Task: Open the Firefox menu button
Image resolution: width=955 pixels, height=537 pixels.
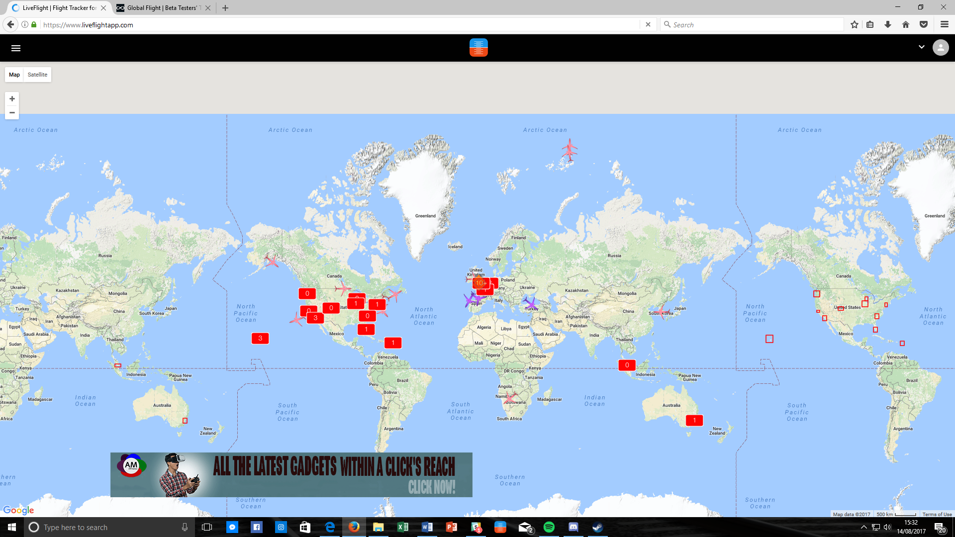Action: (x=944, y=24)
